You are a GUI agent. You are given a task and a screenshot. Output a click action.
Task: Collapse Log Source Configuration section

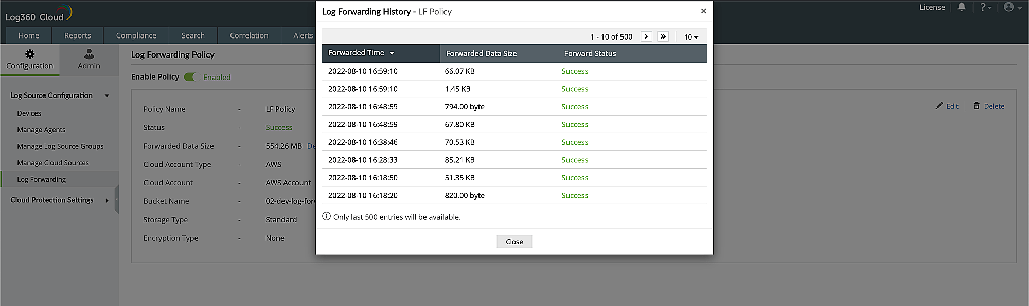tap(107, 95)
